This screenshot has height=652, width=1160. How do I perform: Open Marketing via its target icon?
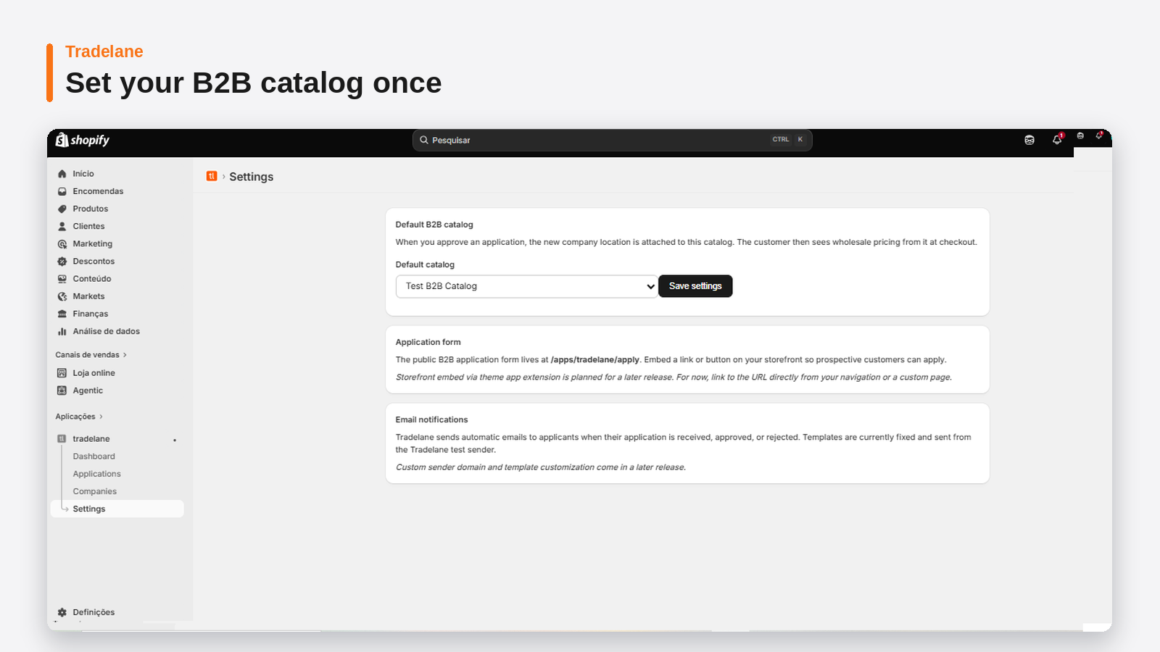(62, 244)
